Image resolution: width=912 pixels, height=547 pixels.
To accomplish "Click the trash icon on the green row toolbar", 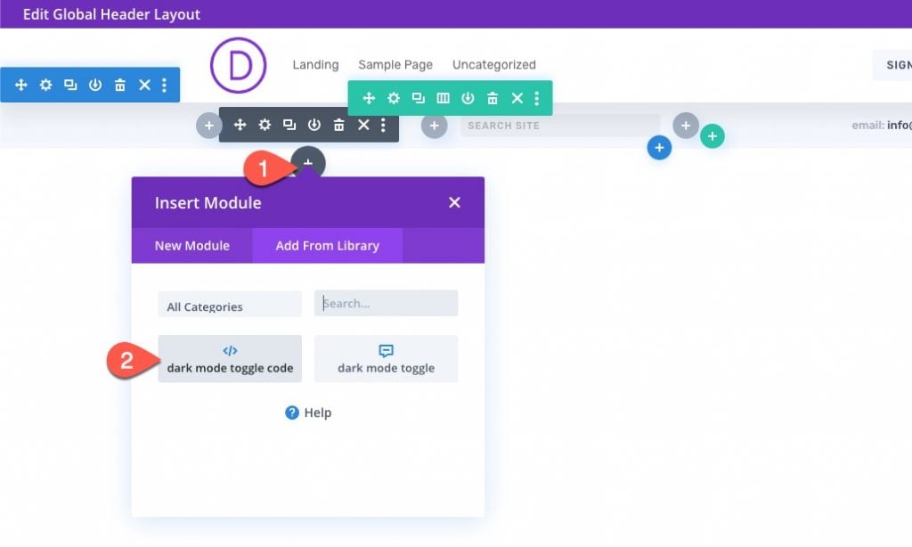I will (493, 98).
